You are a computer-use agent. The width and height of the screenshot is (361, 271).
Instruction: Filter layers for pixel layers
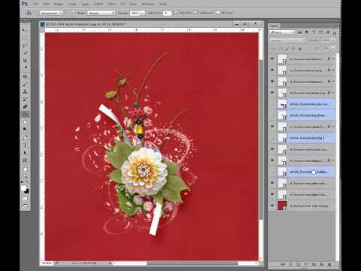(x=300, y=32)
